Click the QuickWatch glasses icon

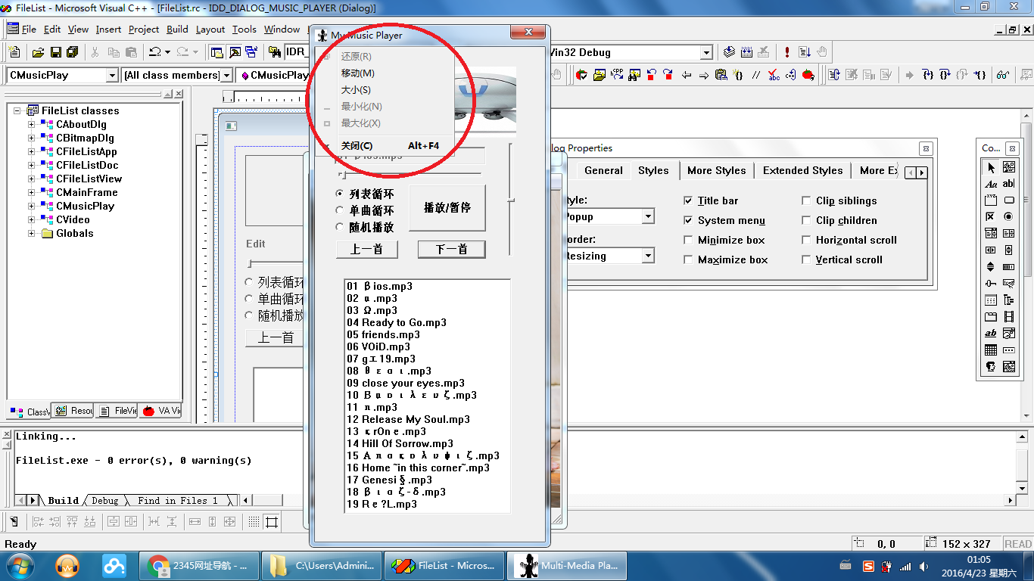(1003, 75)
